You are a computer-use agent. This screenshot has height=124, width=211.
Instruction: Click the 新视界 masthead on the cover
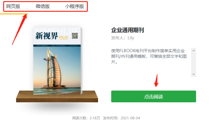47,36
